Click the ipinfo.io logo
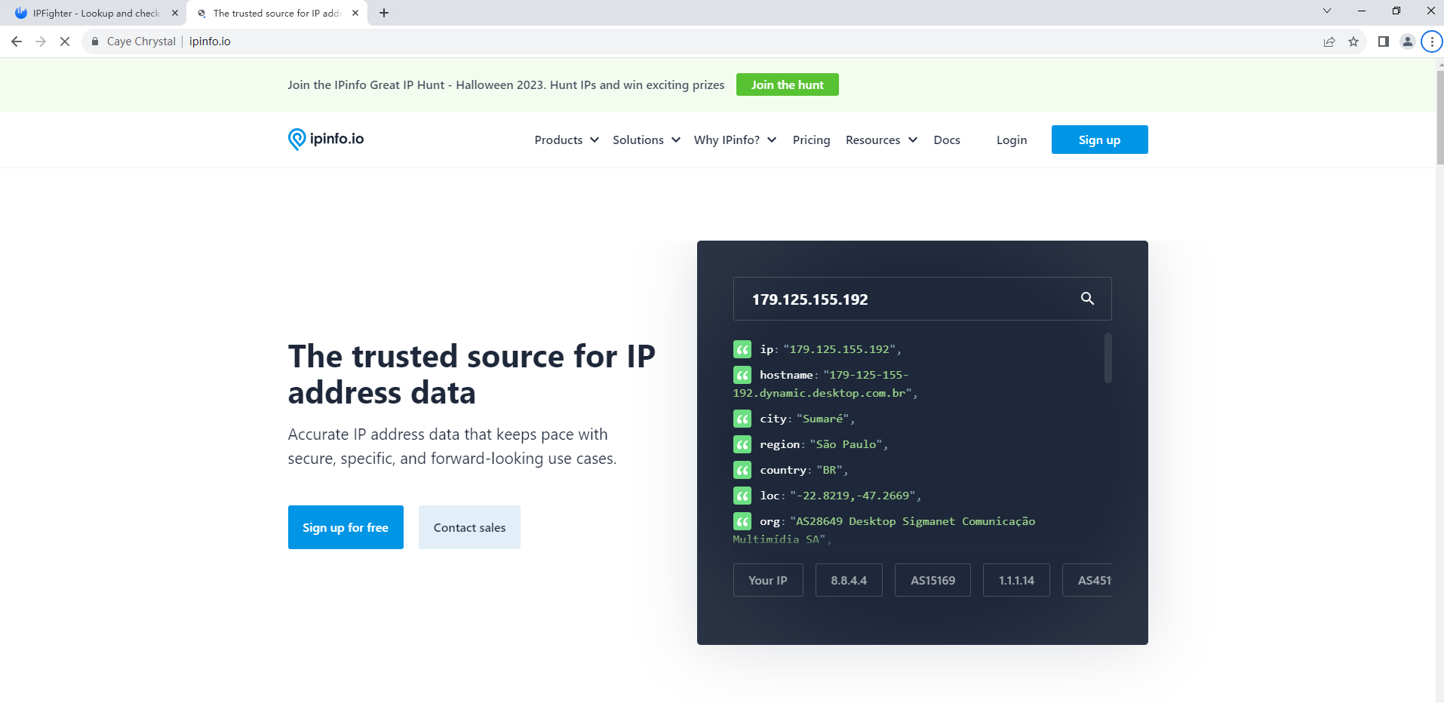The width and height of the screenshot is (1444, 703). pos(326,139)
